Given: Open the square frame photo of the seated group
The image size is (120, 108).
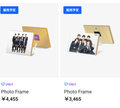Looking at the screenshot, I should [20, 43].
